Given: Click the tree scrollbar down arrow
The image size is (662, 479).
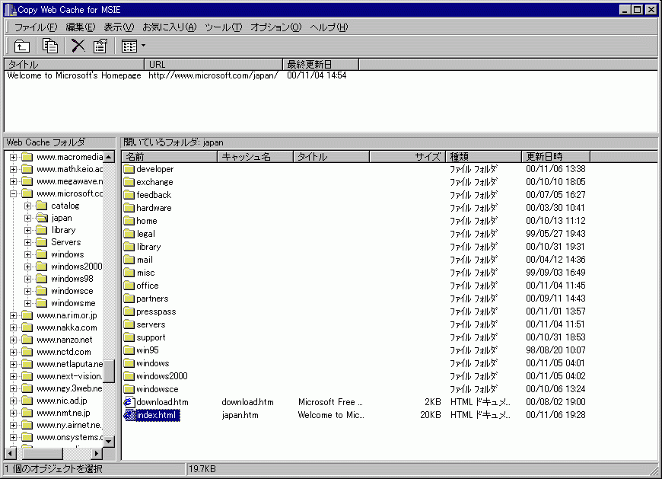Looking at the screenshot, I should (x=109, y=442).
